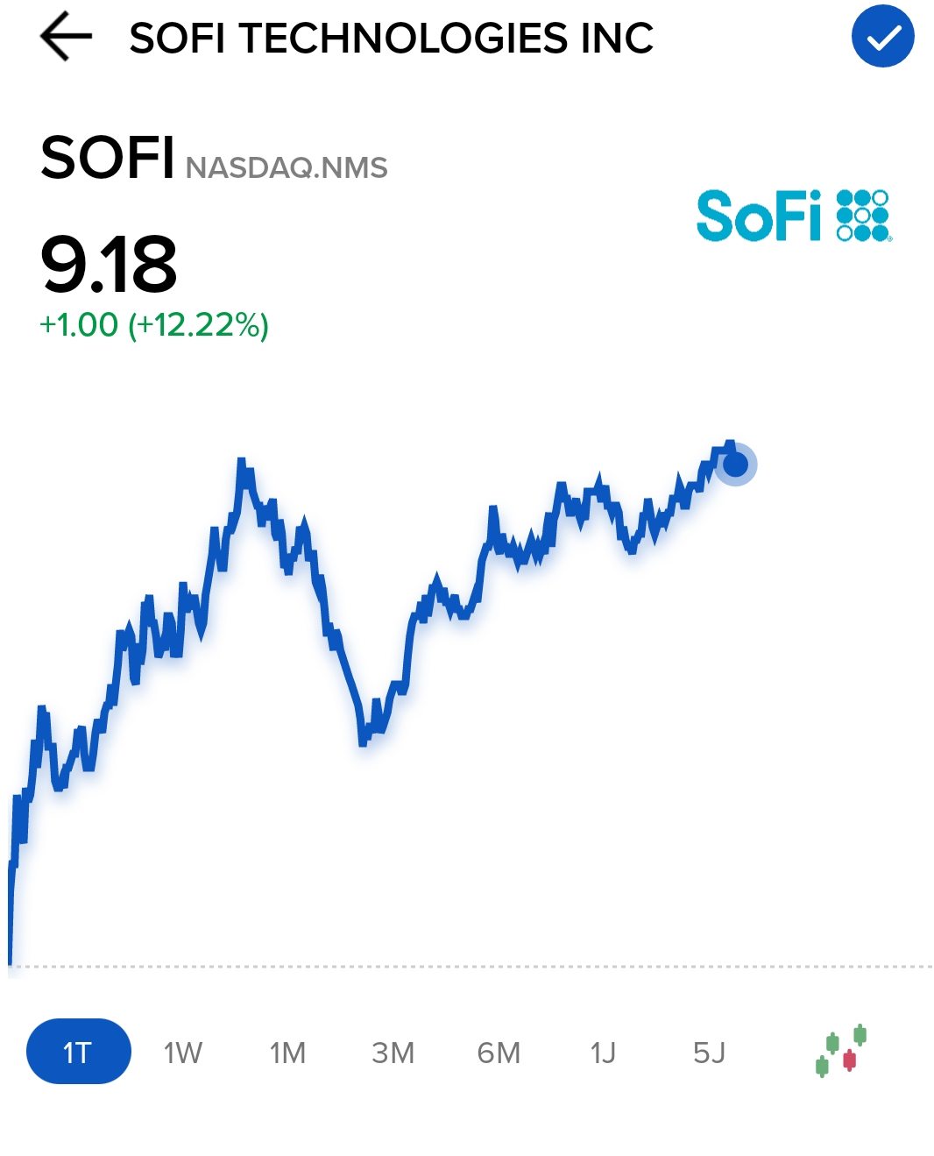Toggle the 1T intraday view
The height and width of the screenshot is (1156, 934).
pos(78,1052)
